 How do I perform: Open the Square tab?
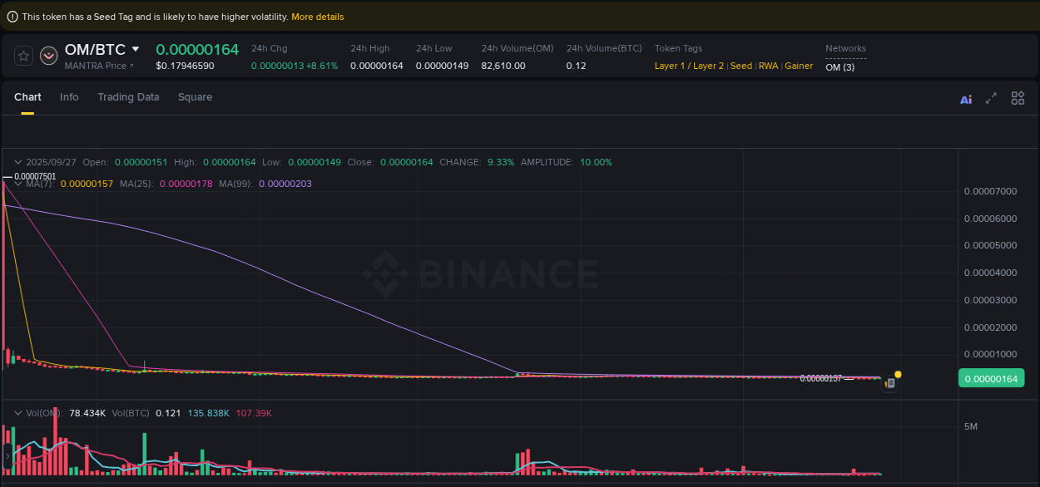coord(195,97)
